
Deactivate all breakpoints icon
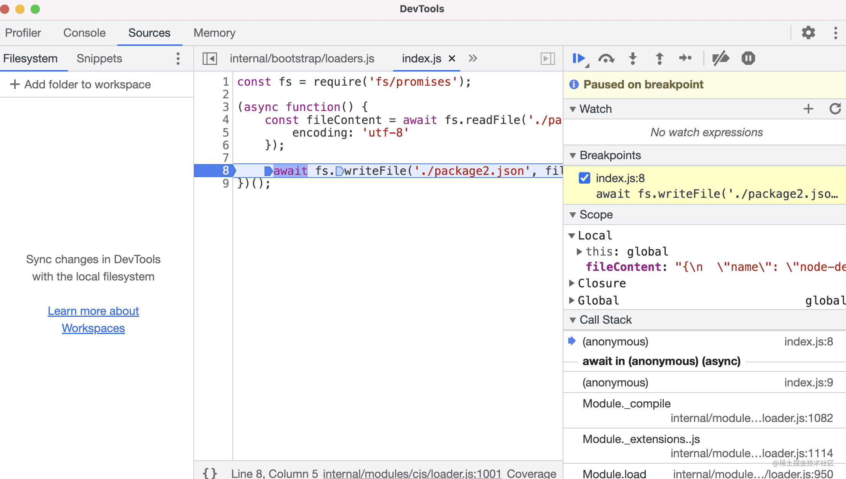(720, 59)
